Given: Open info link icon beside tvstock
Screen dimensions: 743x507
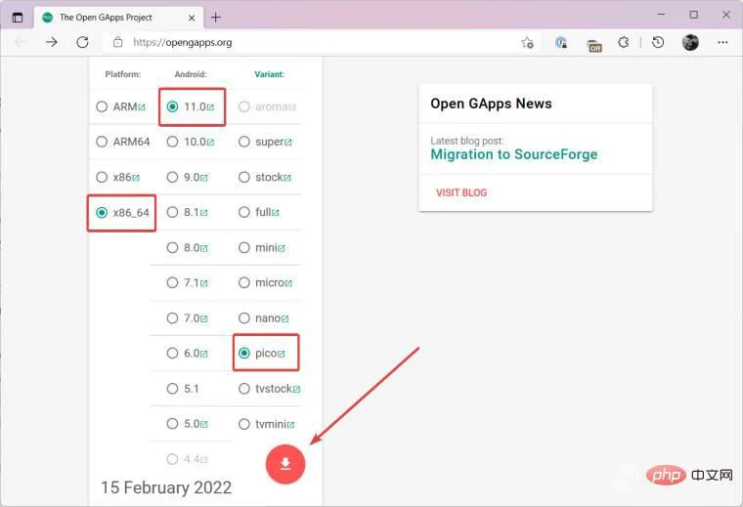Looking at the screenshot, I should (x=296, y=390).
